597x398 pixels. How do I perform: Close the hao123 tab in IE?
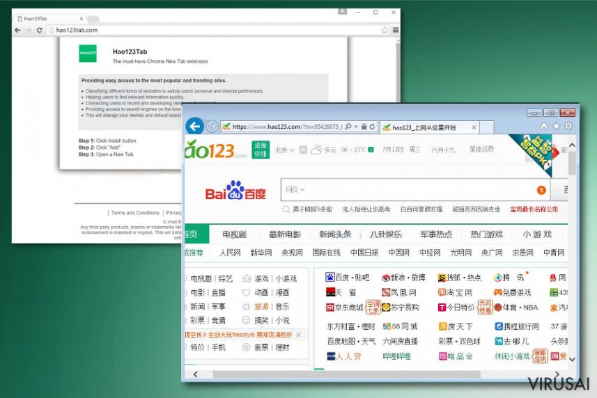(474, 127)
